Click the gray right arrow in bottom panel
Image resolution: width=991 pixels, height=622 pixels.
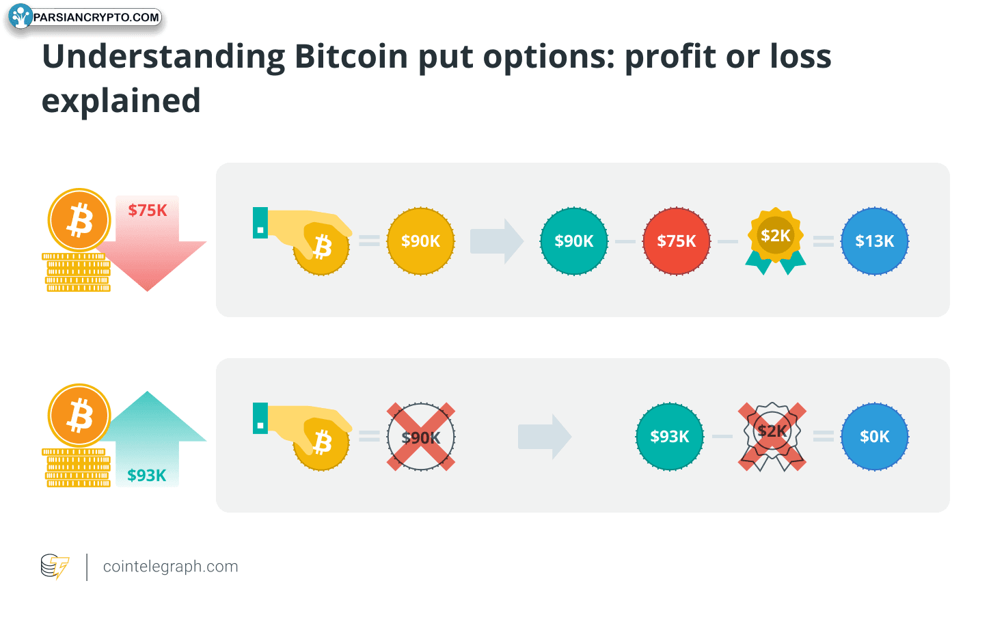545,437
